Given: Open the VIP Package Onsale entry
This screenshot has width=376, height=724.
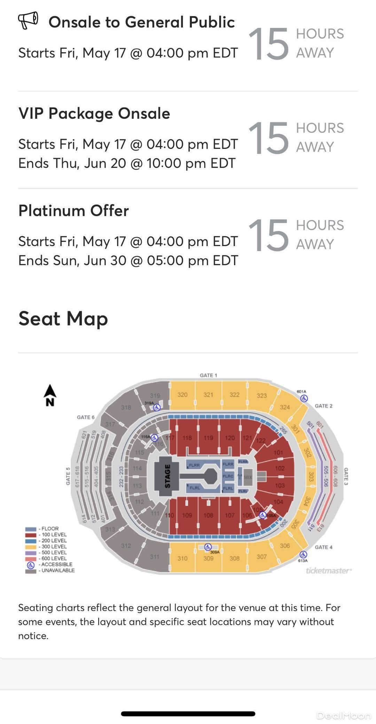Looking at the screenshot, I should click(94, 113).
